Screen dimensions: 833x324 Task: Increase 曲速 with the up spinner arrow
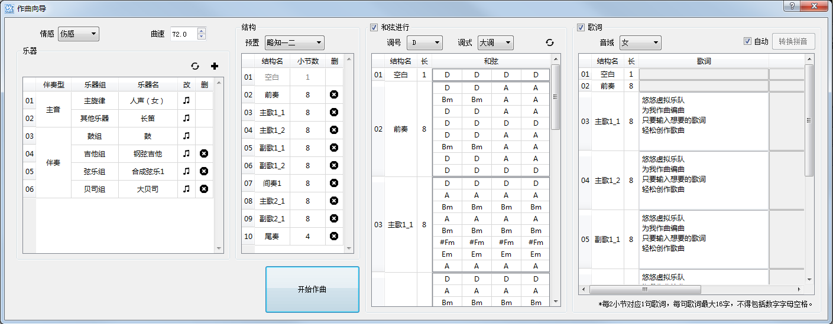point(202,31)
